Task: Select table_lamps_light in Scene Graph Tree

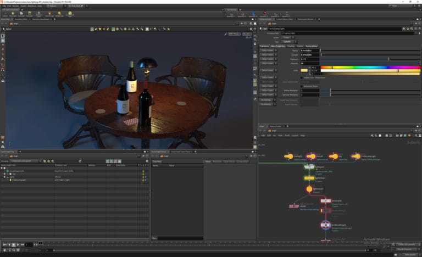Action: 20,180
